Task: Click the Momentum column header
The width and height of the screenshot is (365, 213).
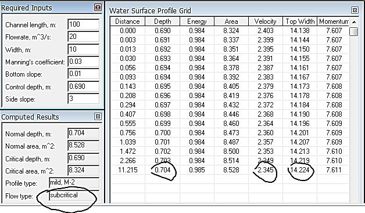Action: click(x=333, y=21)
